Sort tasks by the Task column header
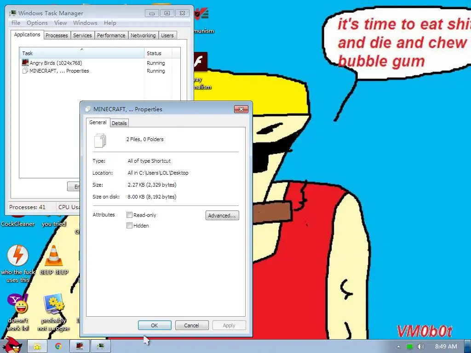This screenshot has width=471, height=353. click(x=82, y=53)
